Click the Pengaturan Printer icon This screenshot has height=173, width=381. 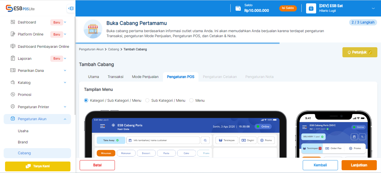[x=13, y=107]
